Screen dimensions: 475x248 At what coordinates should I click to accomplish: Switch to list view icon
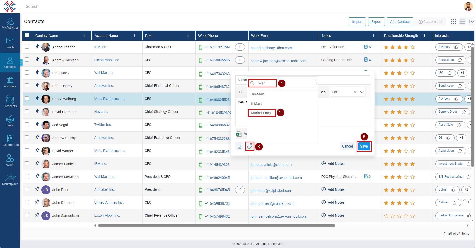[462, 22]
